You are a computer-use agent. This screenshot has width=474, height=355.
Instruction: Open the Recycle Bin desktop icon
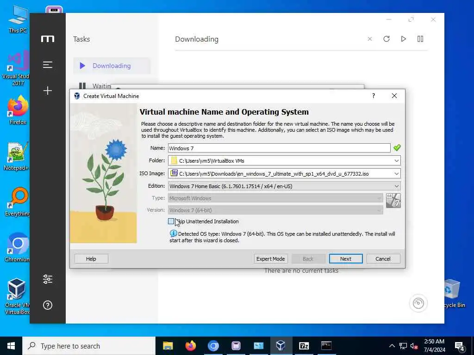(454, 294)
